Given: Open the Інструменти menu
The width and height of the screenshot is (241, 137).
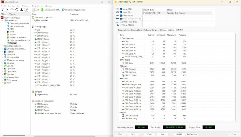Looking at the screenshot, I should [x=37, y=6].
